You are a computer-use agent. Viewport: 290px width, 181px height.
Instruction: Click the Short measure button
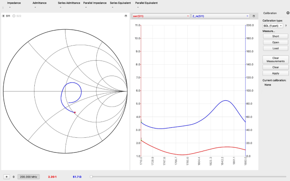276,36
